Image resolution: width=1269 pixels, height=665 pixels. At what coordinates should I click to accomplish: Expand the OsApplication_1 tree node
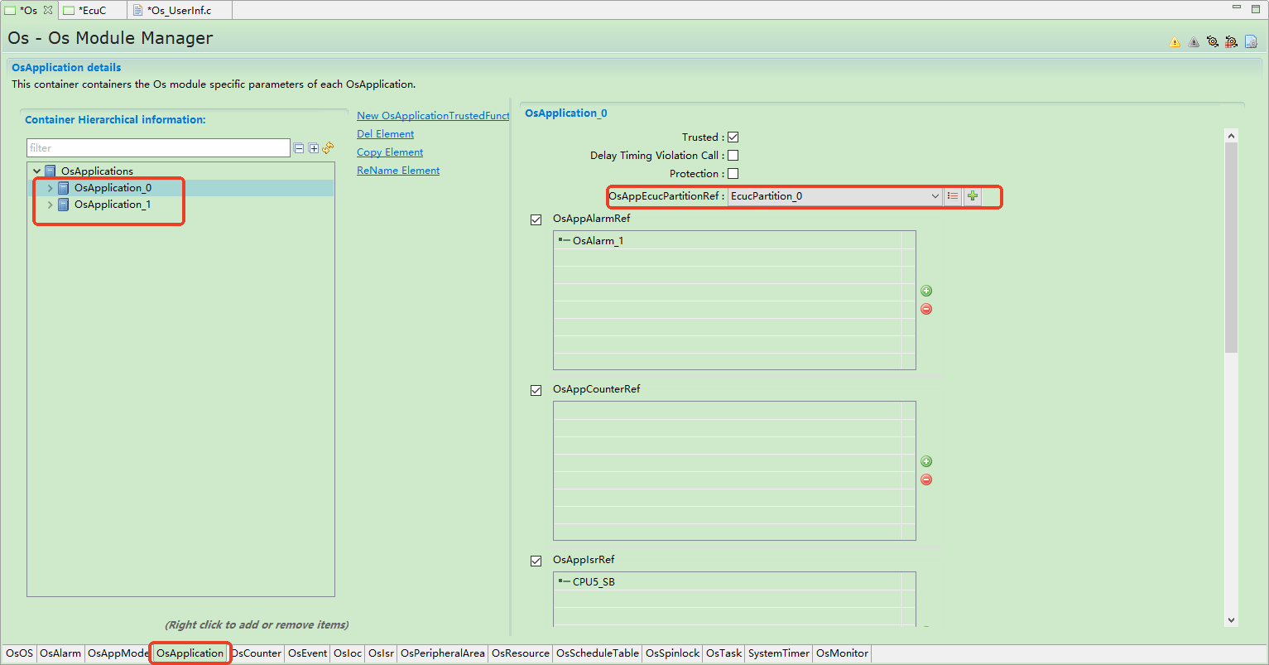click(x=50, y=205)
